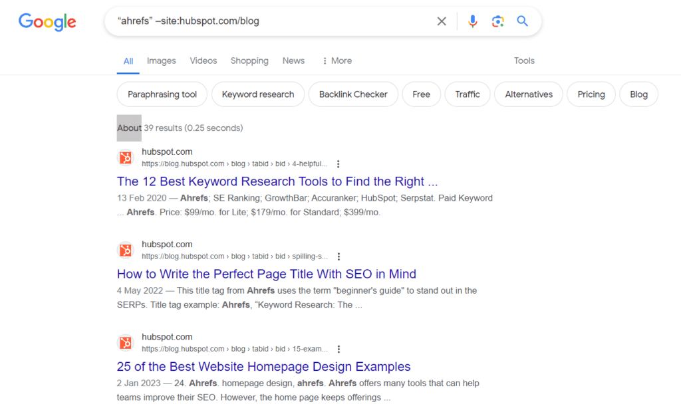Apply the Free suggestion chip

click(421, 94)
